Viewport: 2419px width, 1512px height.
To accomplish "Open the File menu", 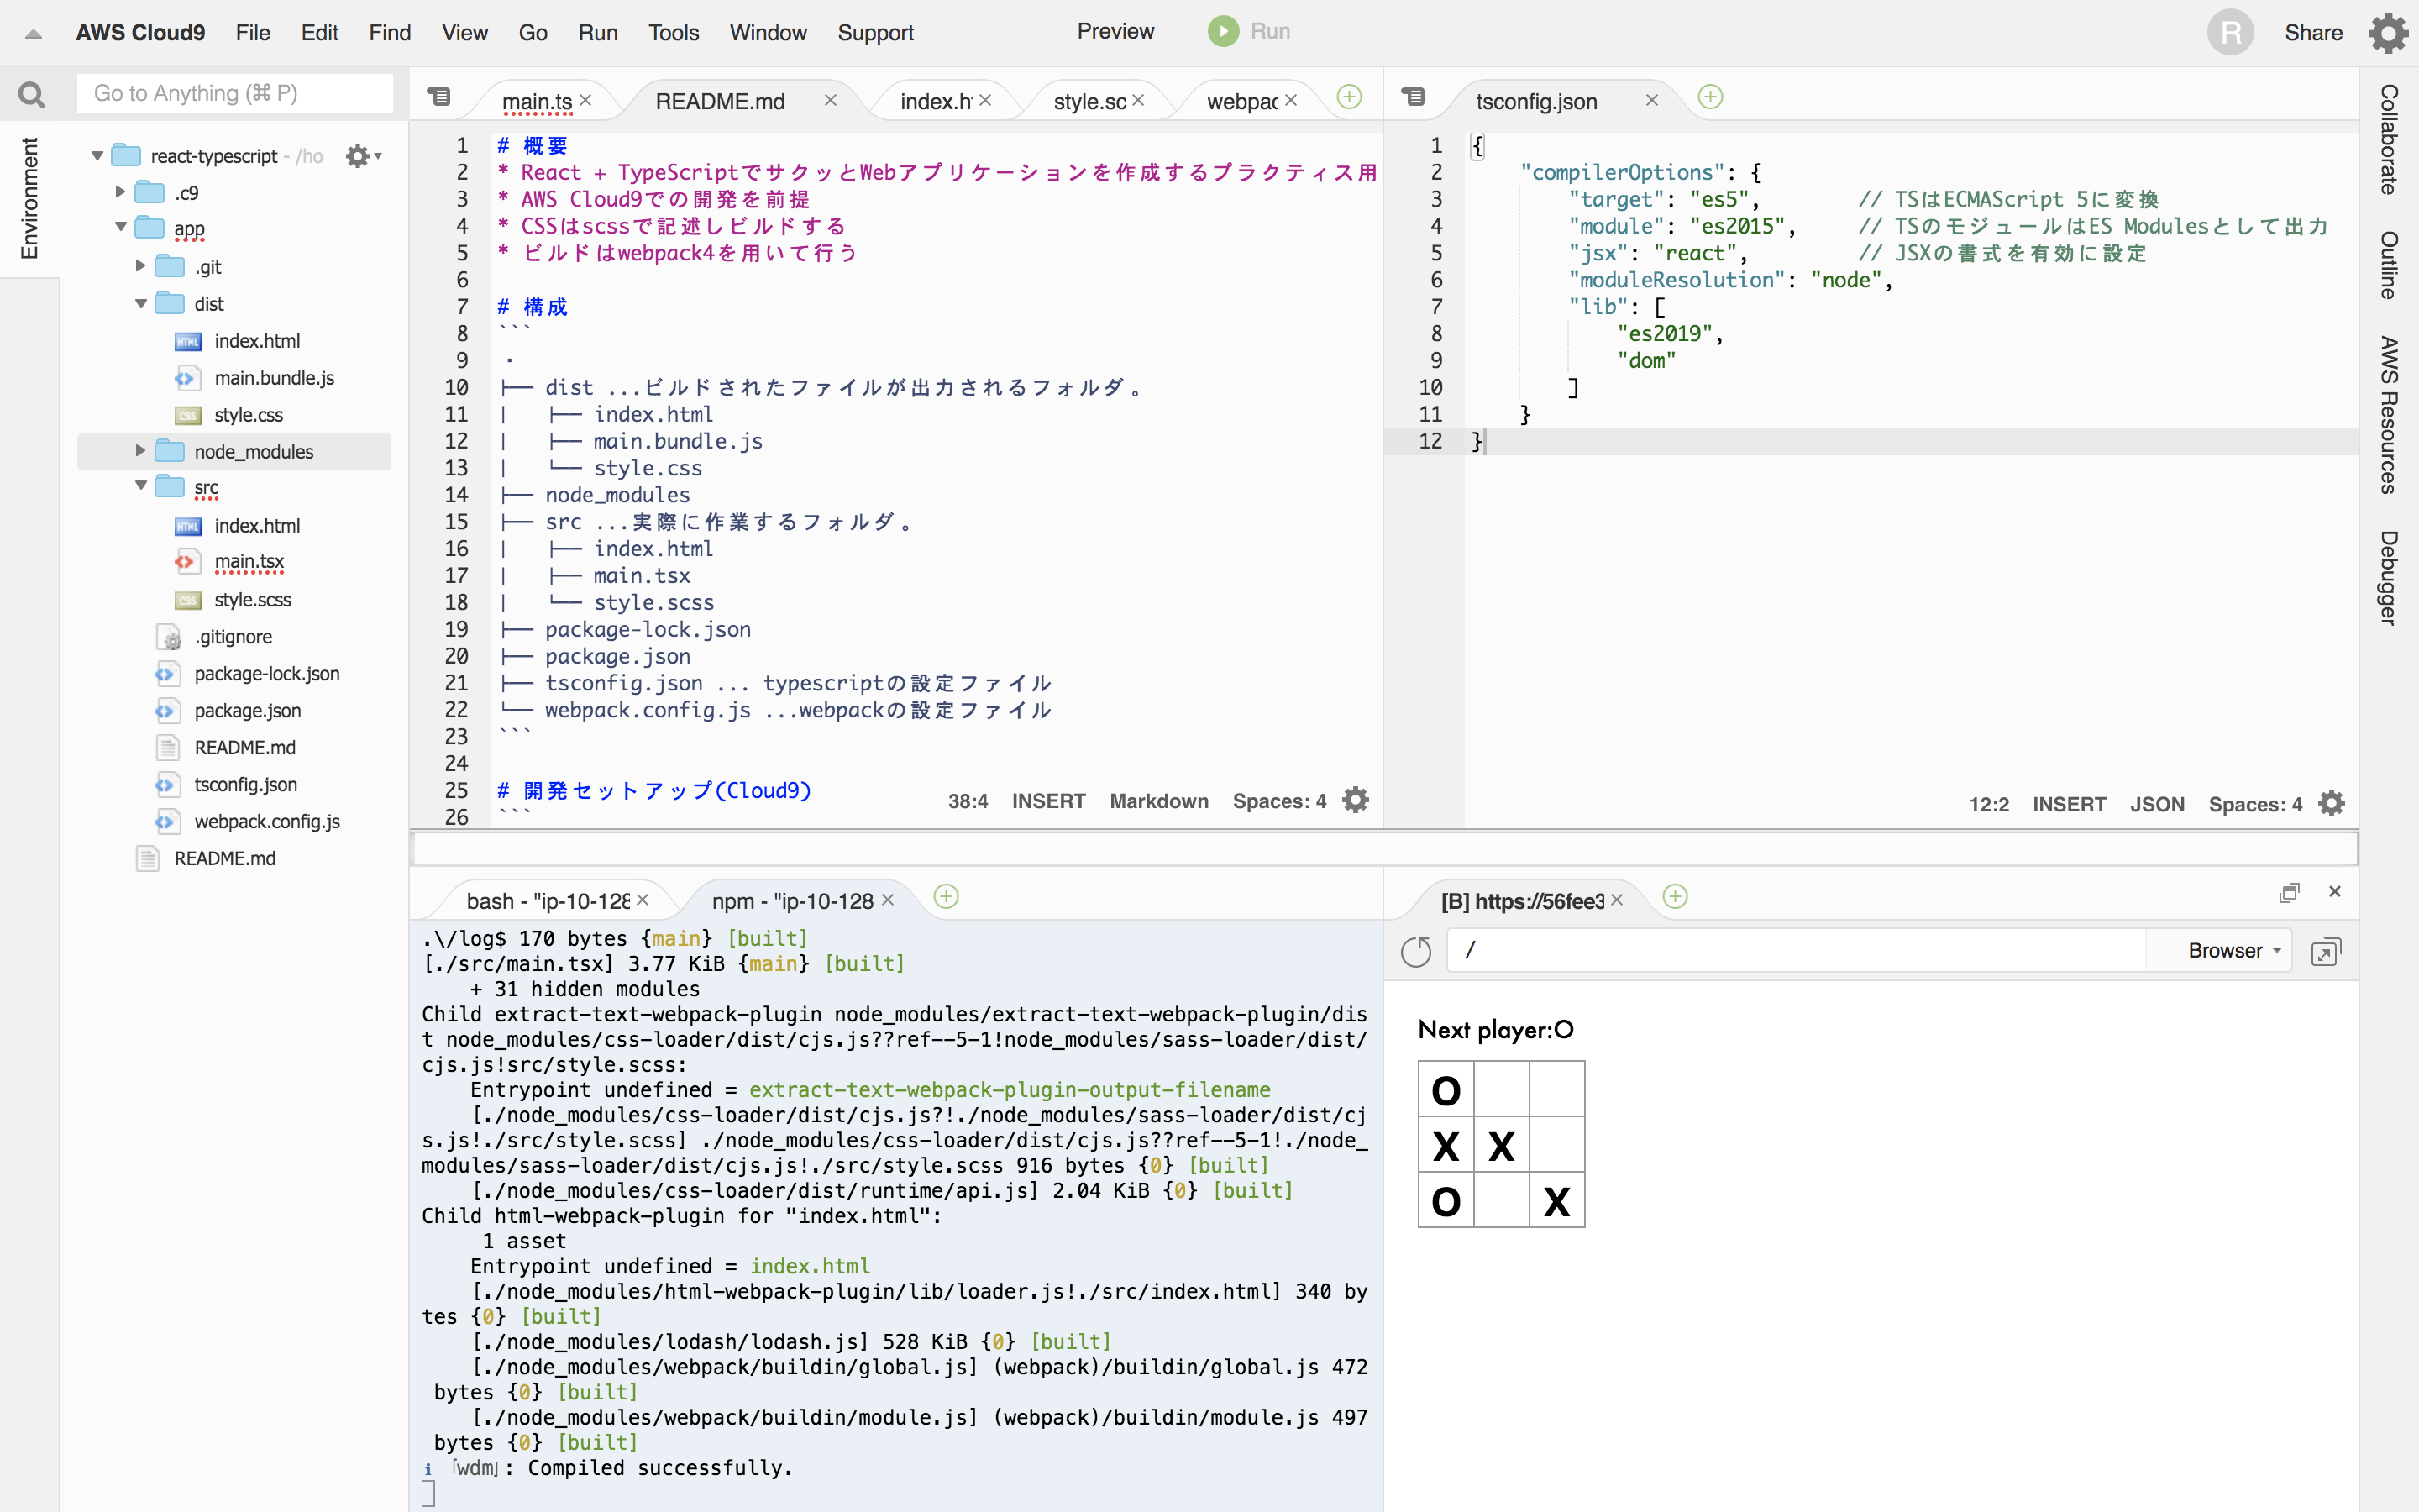I will point(253,33).
